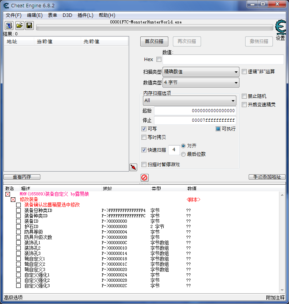Select the 最后位数 radio button
Viewport: 289px width, 304px height.
pos(183,154)
